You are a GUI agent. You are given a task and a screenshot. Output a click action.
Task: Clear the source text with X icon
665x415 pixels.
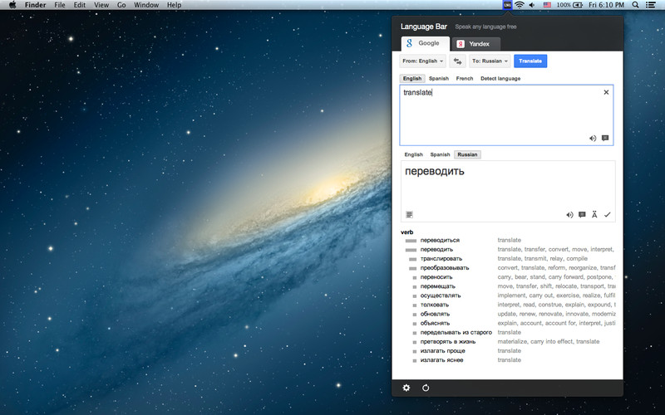coord(606,92)
